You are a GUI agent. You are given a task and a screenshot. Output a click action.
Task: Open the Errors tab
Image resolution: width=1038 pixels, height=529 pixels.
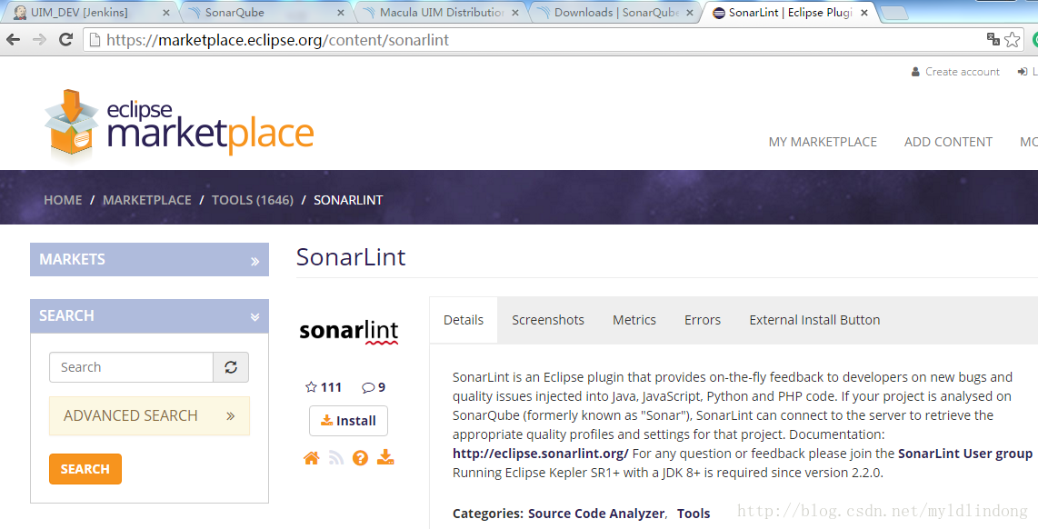click(x=703, y=320)
